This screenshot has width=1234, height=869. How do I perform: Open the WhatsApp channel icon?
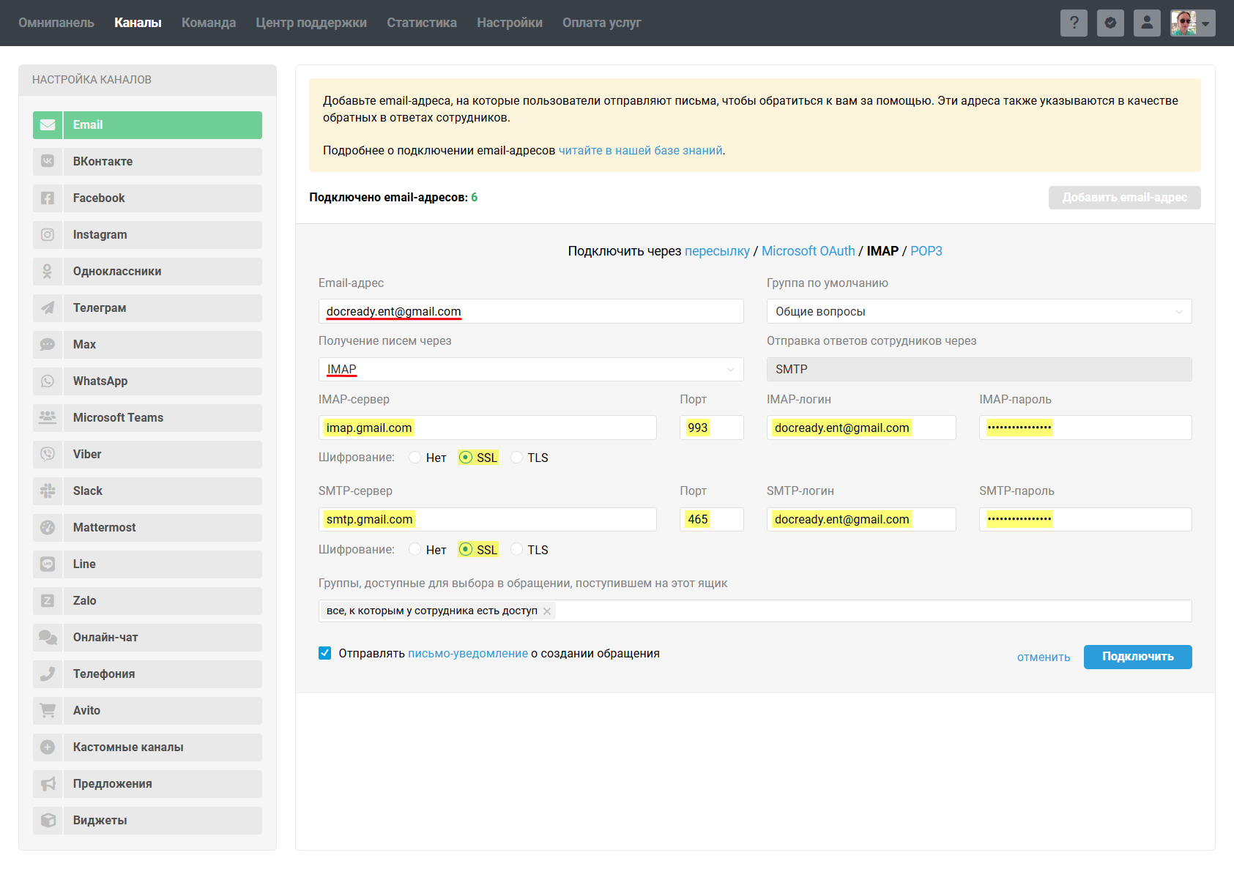(x=48, y=381)
